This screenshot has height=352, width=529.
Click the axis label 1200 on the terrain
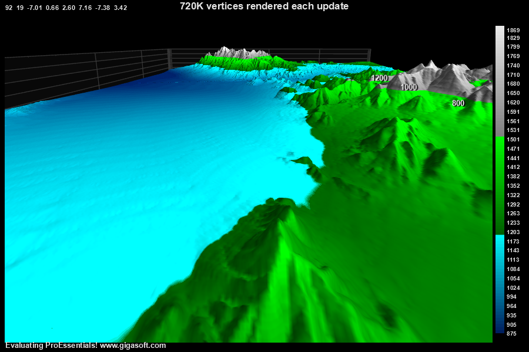coord(380,78)
